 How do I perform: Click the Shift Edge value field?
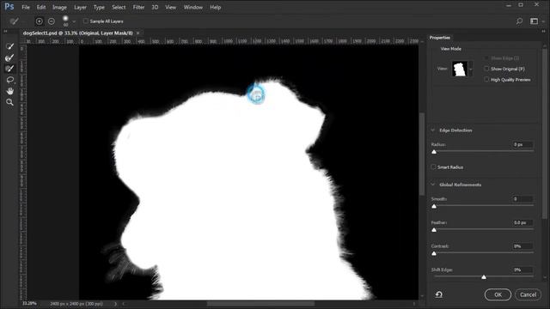[x=522, y=270]
